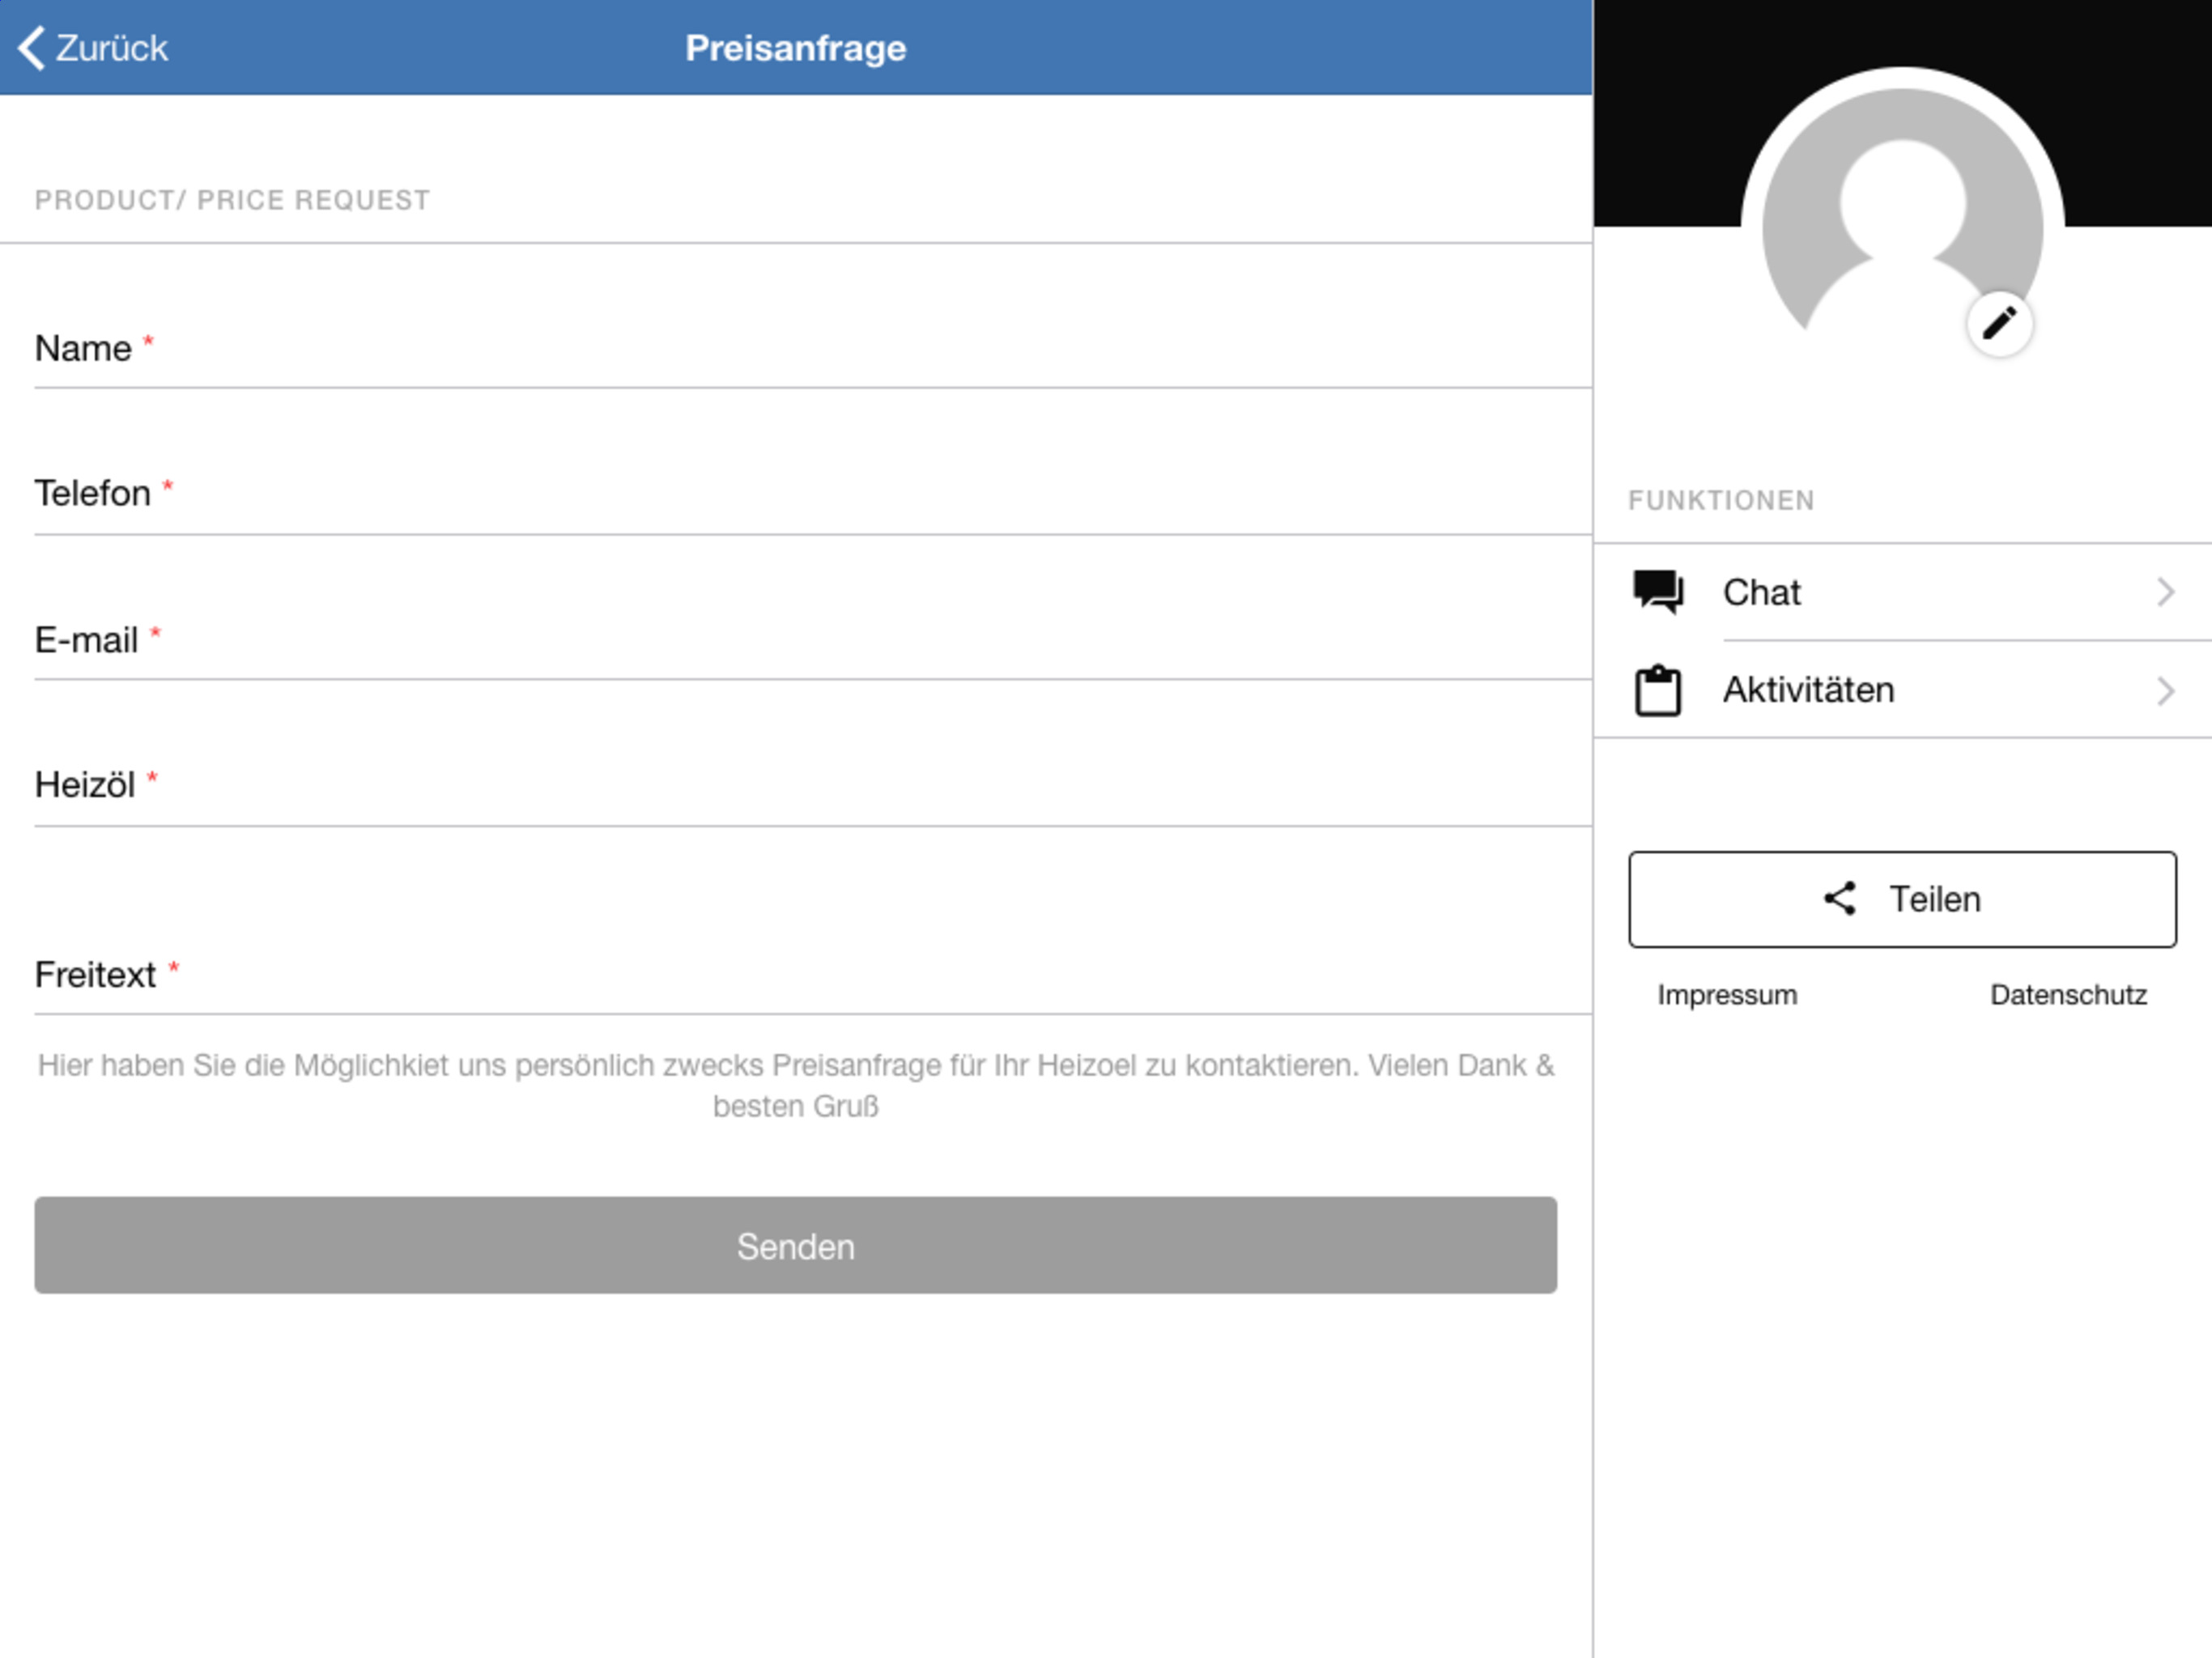Submit the form with Senden button

795,1245
